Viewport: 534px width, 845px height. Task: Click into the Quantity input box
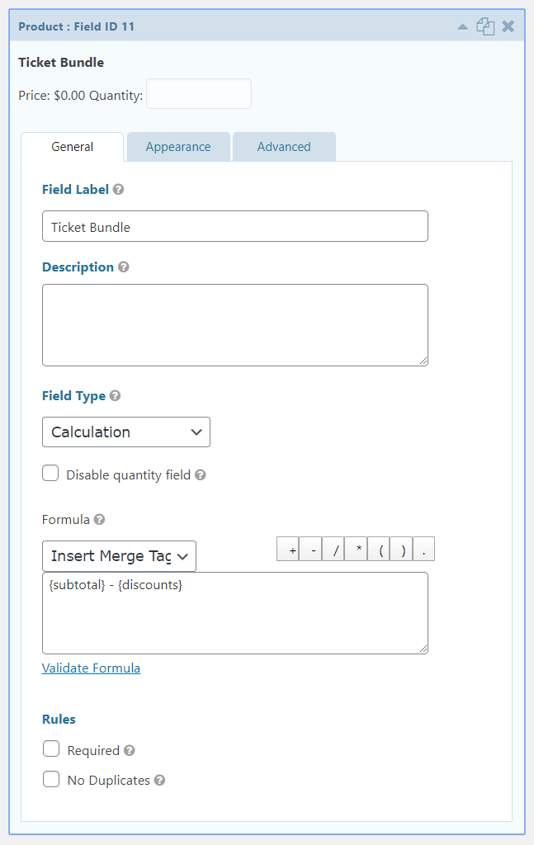pyautogui.click(x=199, y=94)
